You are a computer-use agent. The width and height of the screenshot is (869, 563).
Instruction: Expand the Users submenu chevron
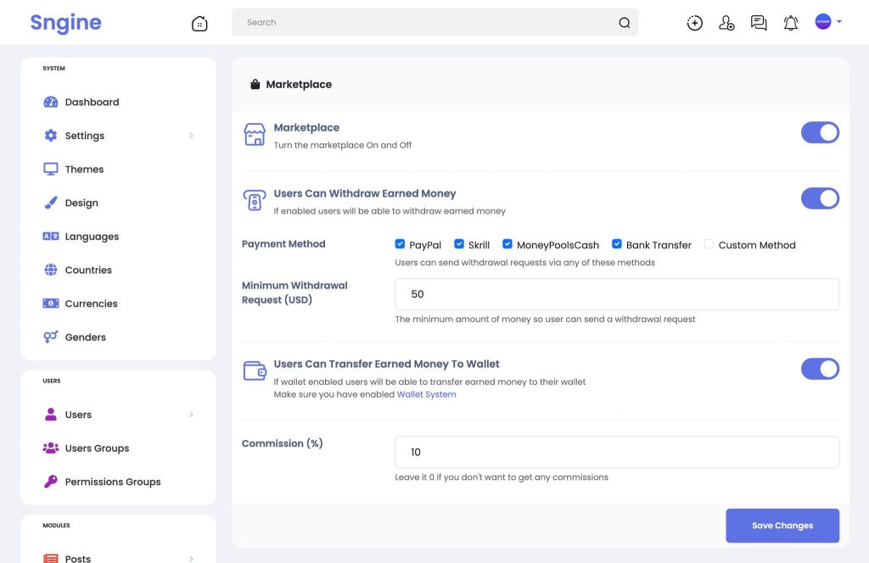point(191,414)
